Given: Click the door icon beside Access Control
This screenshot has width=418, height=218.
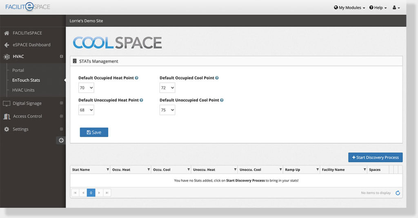Looking at the screenshot, I should tap(7, 116).
